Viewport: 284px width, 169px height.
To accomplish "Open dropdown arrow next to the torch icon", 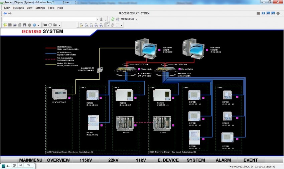I will point(105,20).
